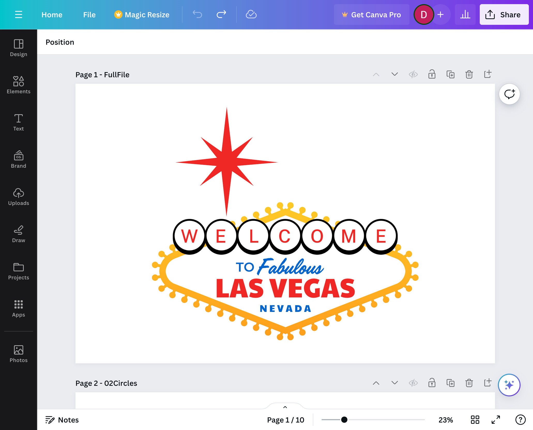Adjust the zoom slider

(344, 420)
